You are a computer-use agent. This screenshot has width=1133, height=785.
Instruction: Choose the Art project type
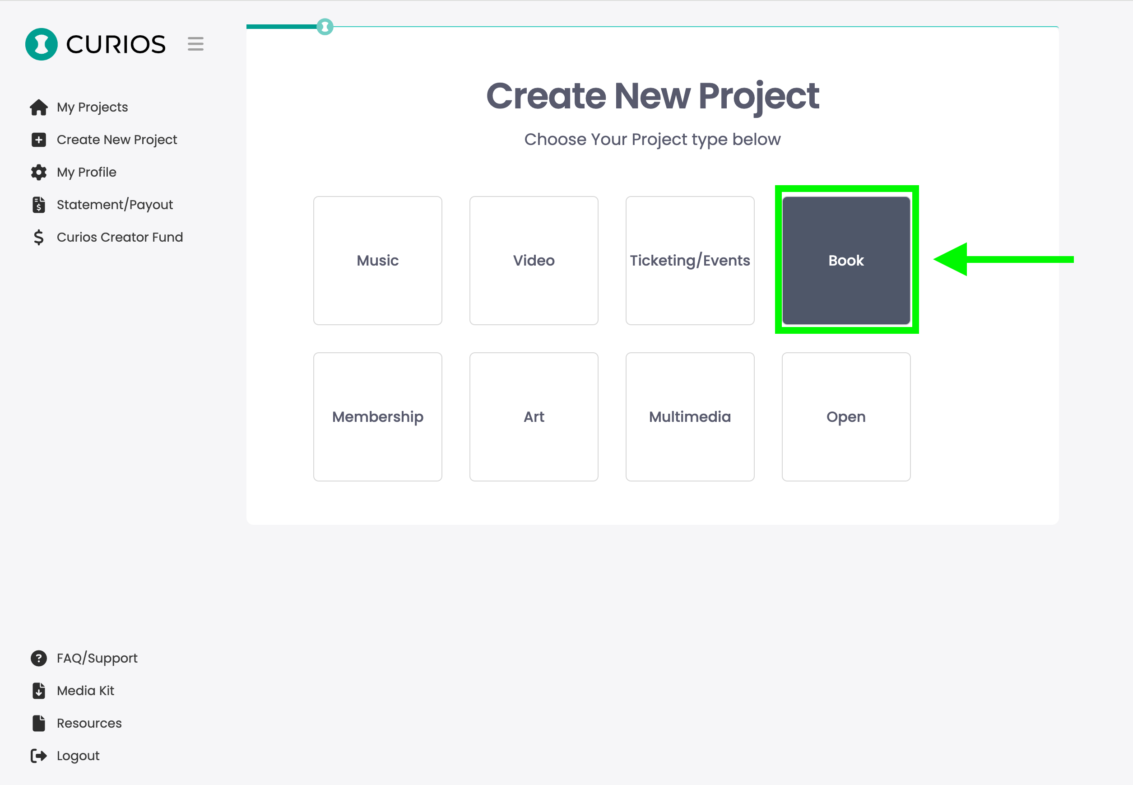coord(534,416)
